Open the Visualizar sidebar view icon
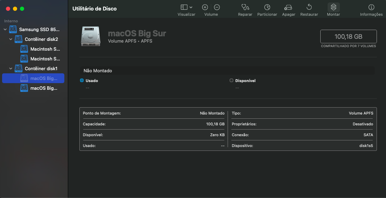This screenshot has height=198, width=386. click(x=184, y=7)
